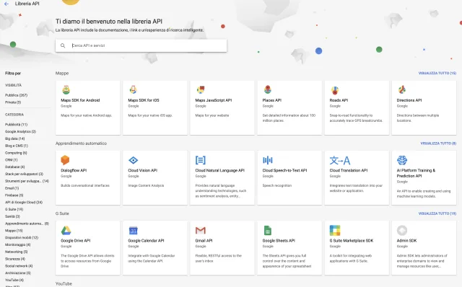Open the Dialogflow API card title

click(74, 170)
